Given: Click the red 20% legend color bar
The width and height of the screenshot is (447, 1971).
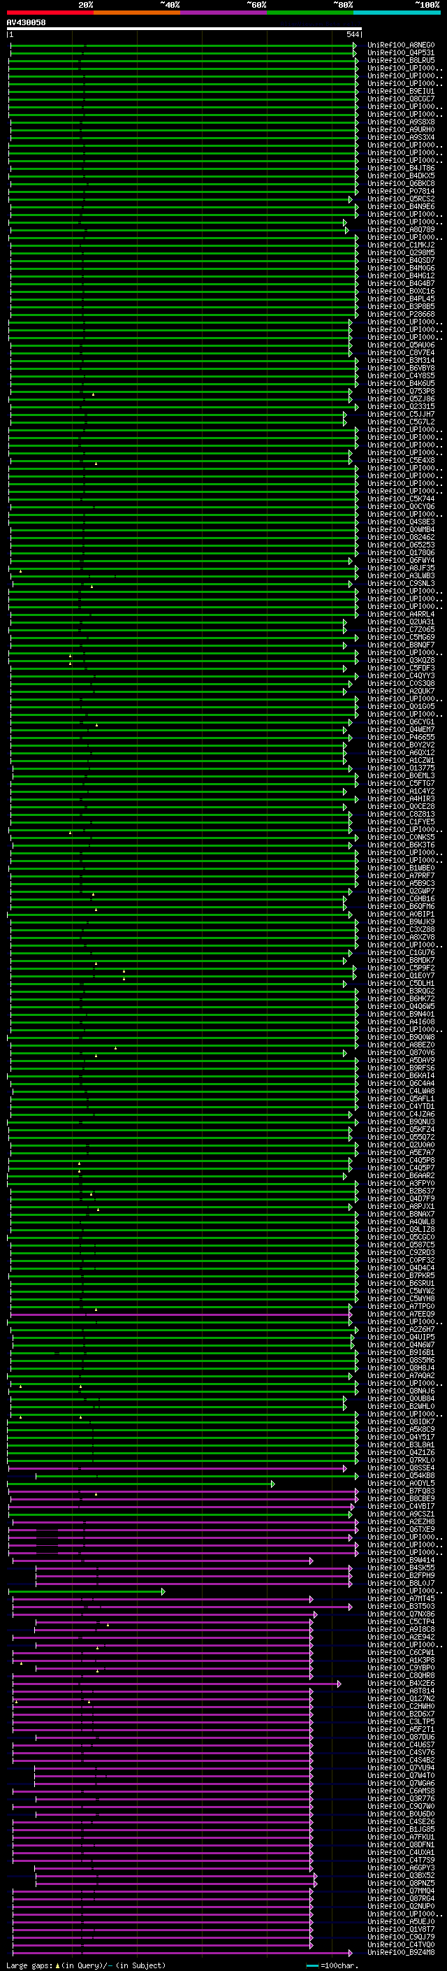Looking at the screenshot, I should pos(50,13).
